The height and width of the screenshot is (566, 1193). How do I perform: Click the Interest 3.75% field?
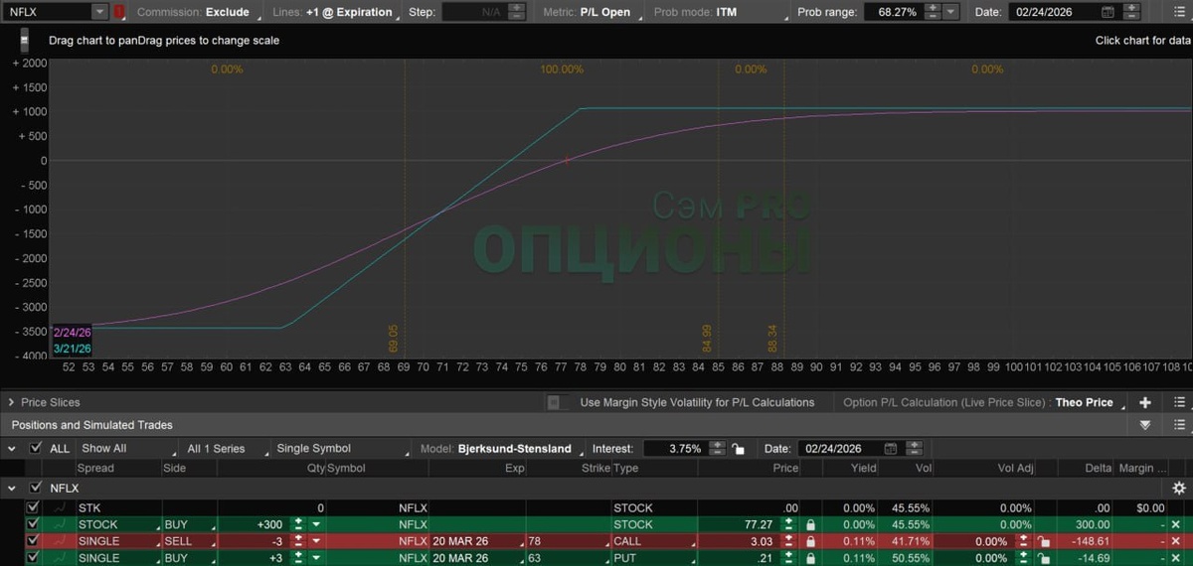pos(675,449)
